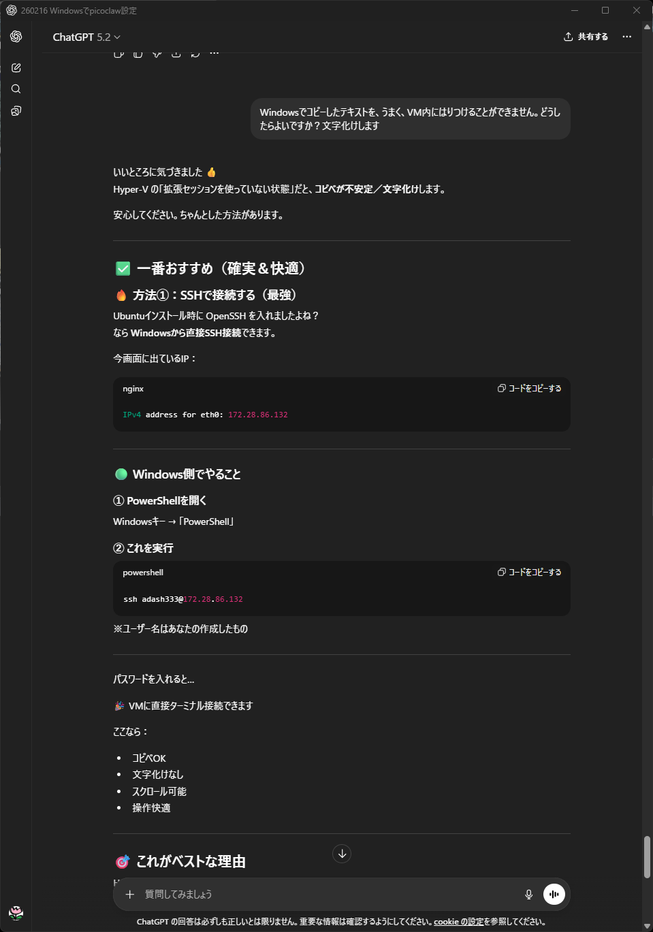Image resolution: width=653 pixels, height=932 pixels.
Task: Open the profile avatar in the bottom-left corner
Action: [x=16, y=913]
